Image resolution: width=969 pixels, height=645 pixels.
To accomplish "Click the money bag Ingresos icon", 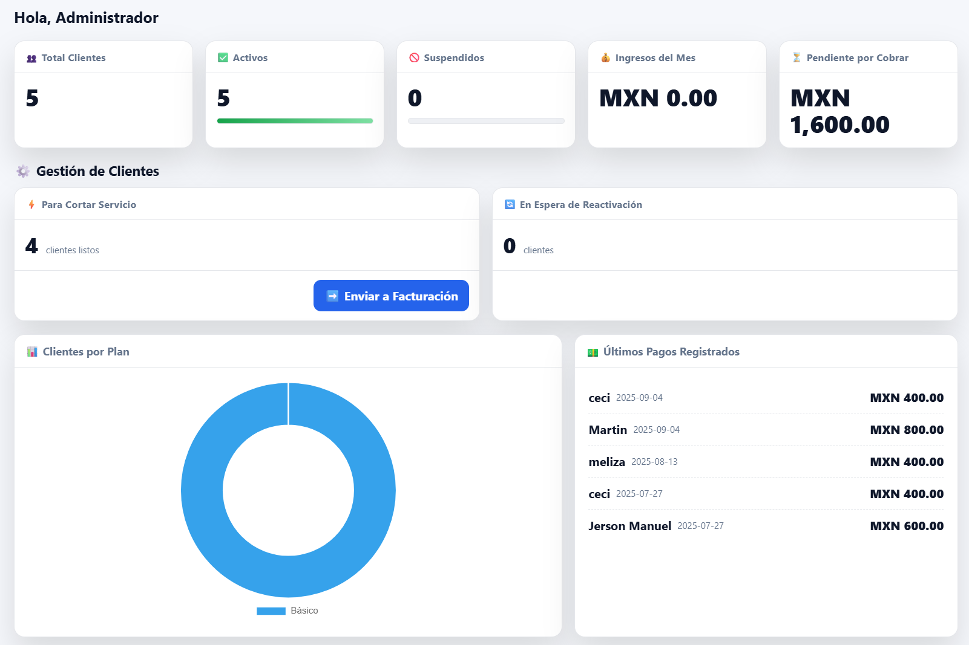I will pyautogui.click(x=605, y=58).
